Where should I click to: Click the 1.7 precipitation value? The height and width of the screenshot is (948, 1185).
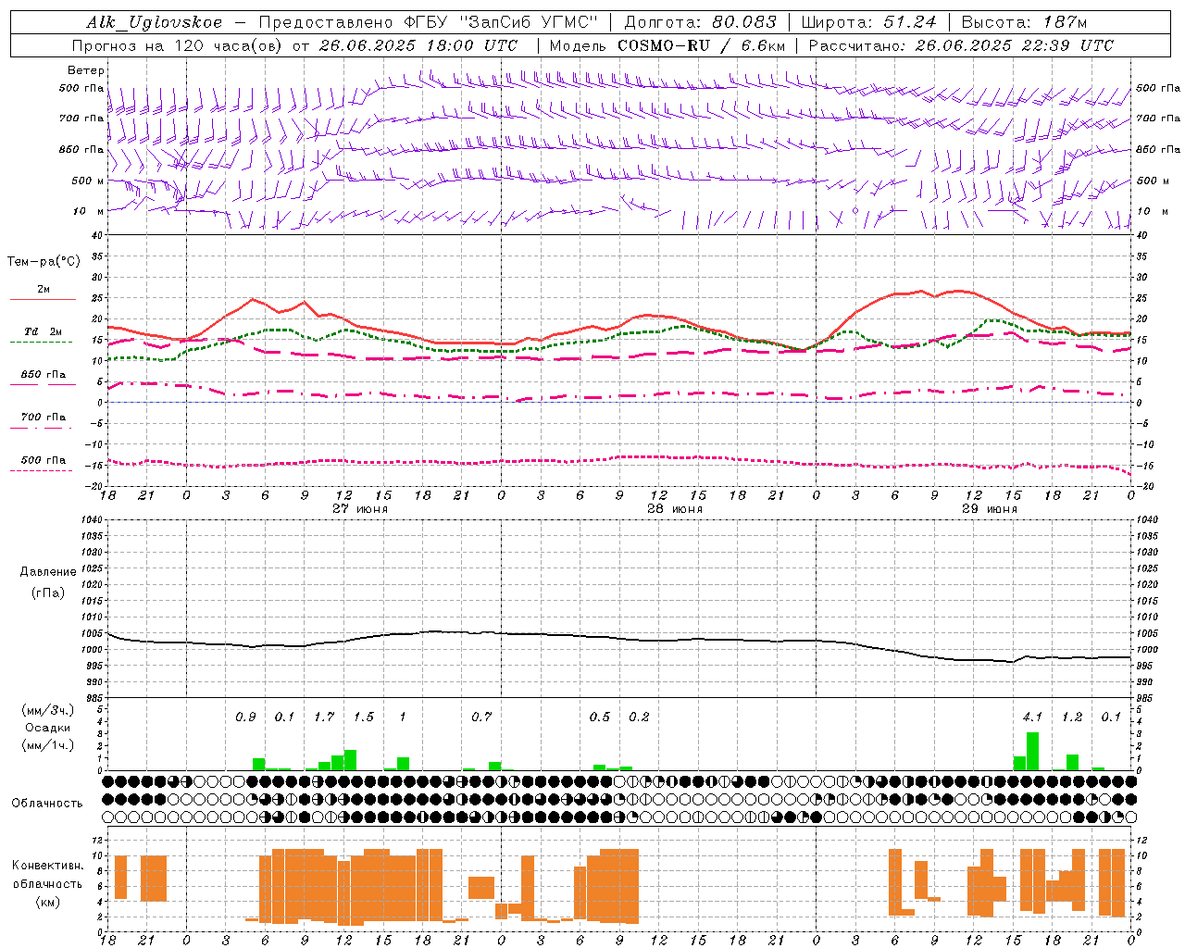point(324,717)
